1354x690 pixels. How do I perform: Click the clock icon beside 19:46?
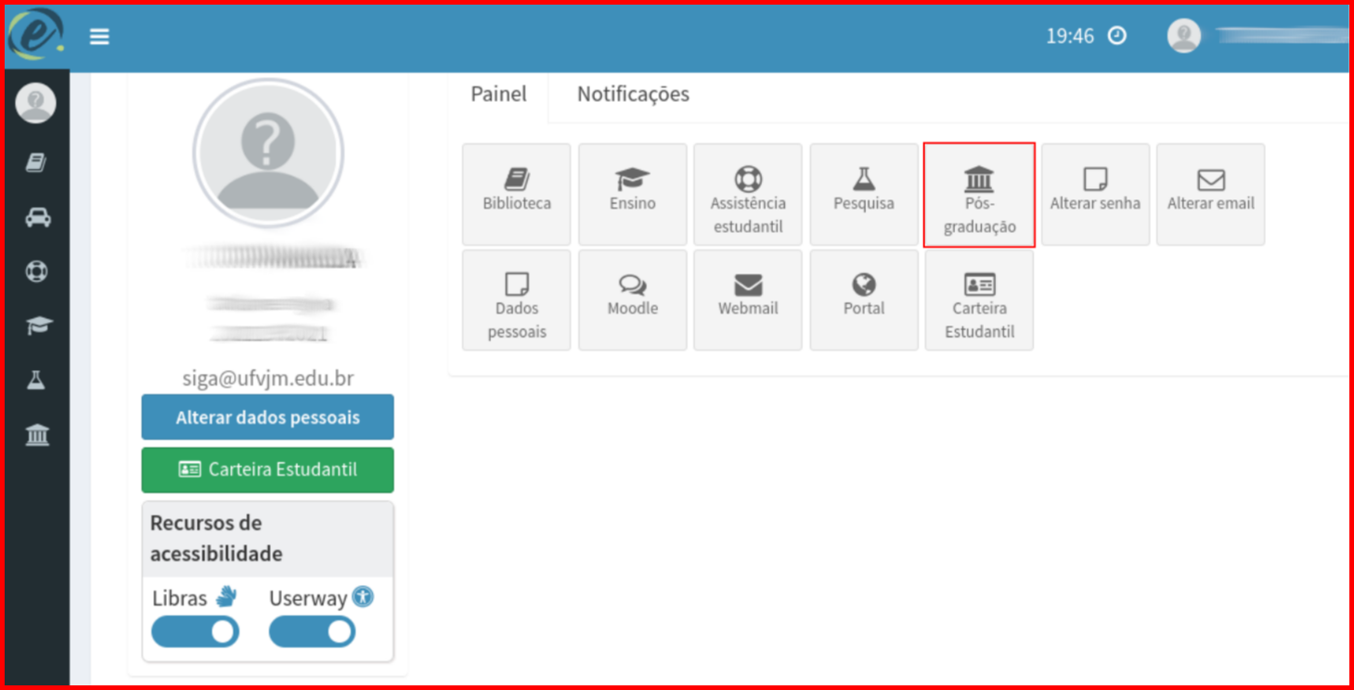coord(1117,36)
